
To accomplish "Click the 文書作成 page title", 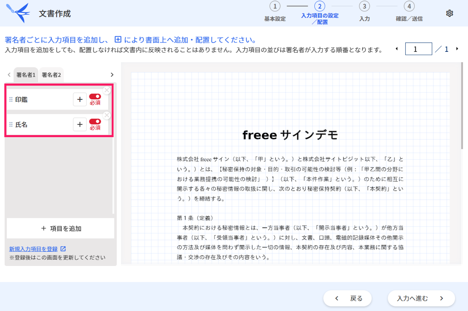I will [55, 14].
